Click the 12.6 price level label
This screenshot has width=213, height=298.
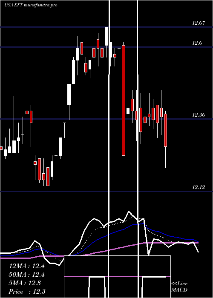(197, 43)
